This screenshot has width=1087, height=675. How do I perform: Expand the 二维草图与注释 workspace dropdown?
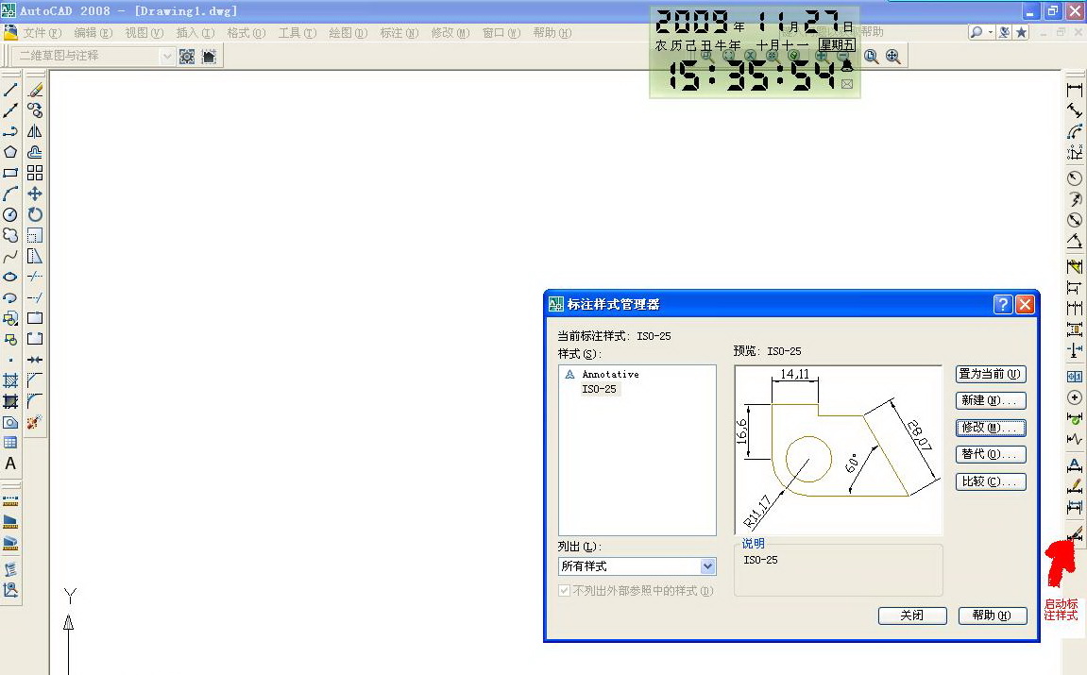pos(166,56)
